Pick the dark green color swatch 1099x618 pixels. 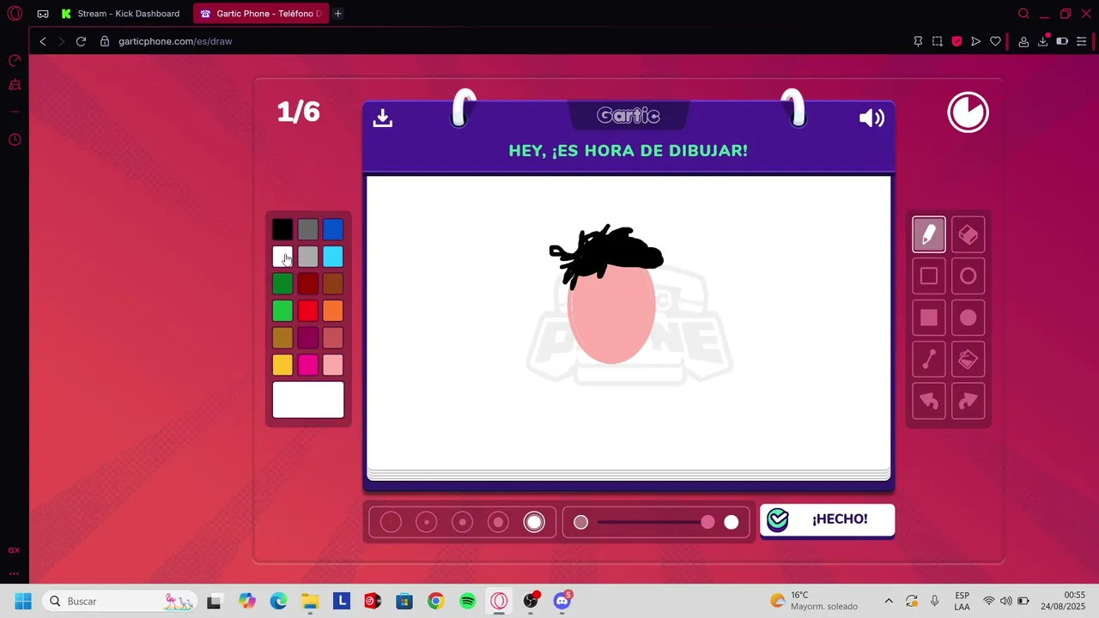click(x=282, y=283)
